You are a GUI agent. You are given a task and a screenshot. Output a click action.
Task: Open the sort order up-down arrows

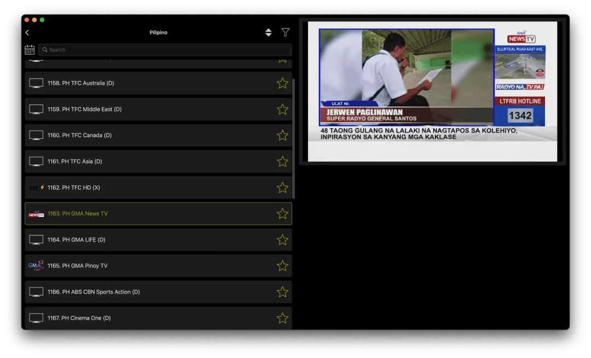tap(268, 32)
